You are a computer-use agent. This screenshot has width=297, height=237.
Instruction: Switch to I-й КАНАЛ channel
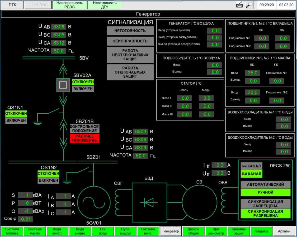tap(251, 166)
